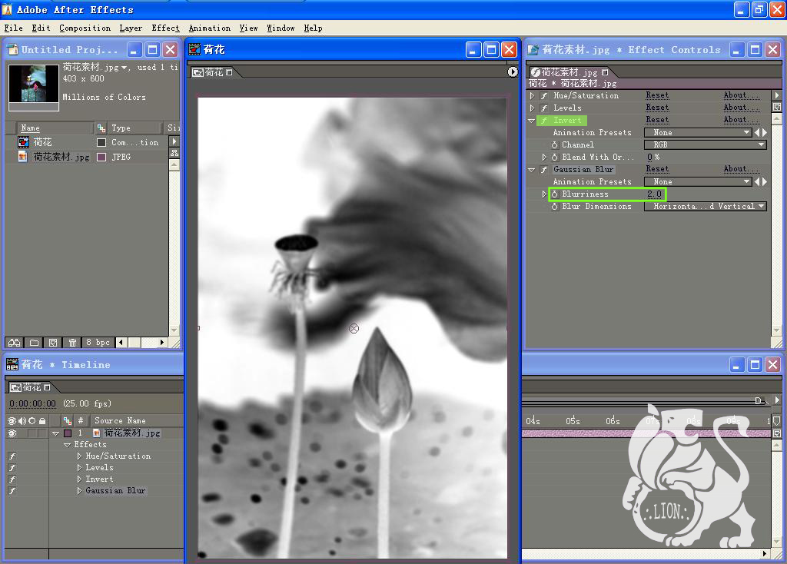The height and width of the screenshot is (564, 787).
Task: Open the Effect menu
Action: (x=165, y=28)
